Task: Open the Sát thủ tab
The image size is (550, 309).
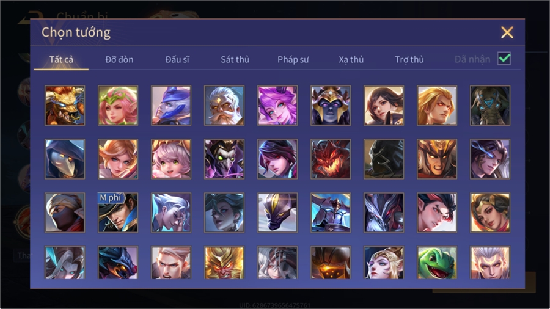Action: (x=235, y=60)
